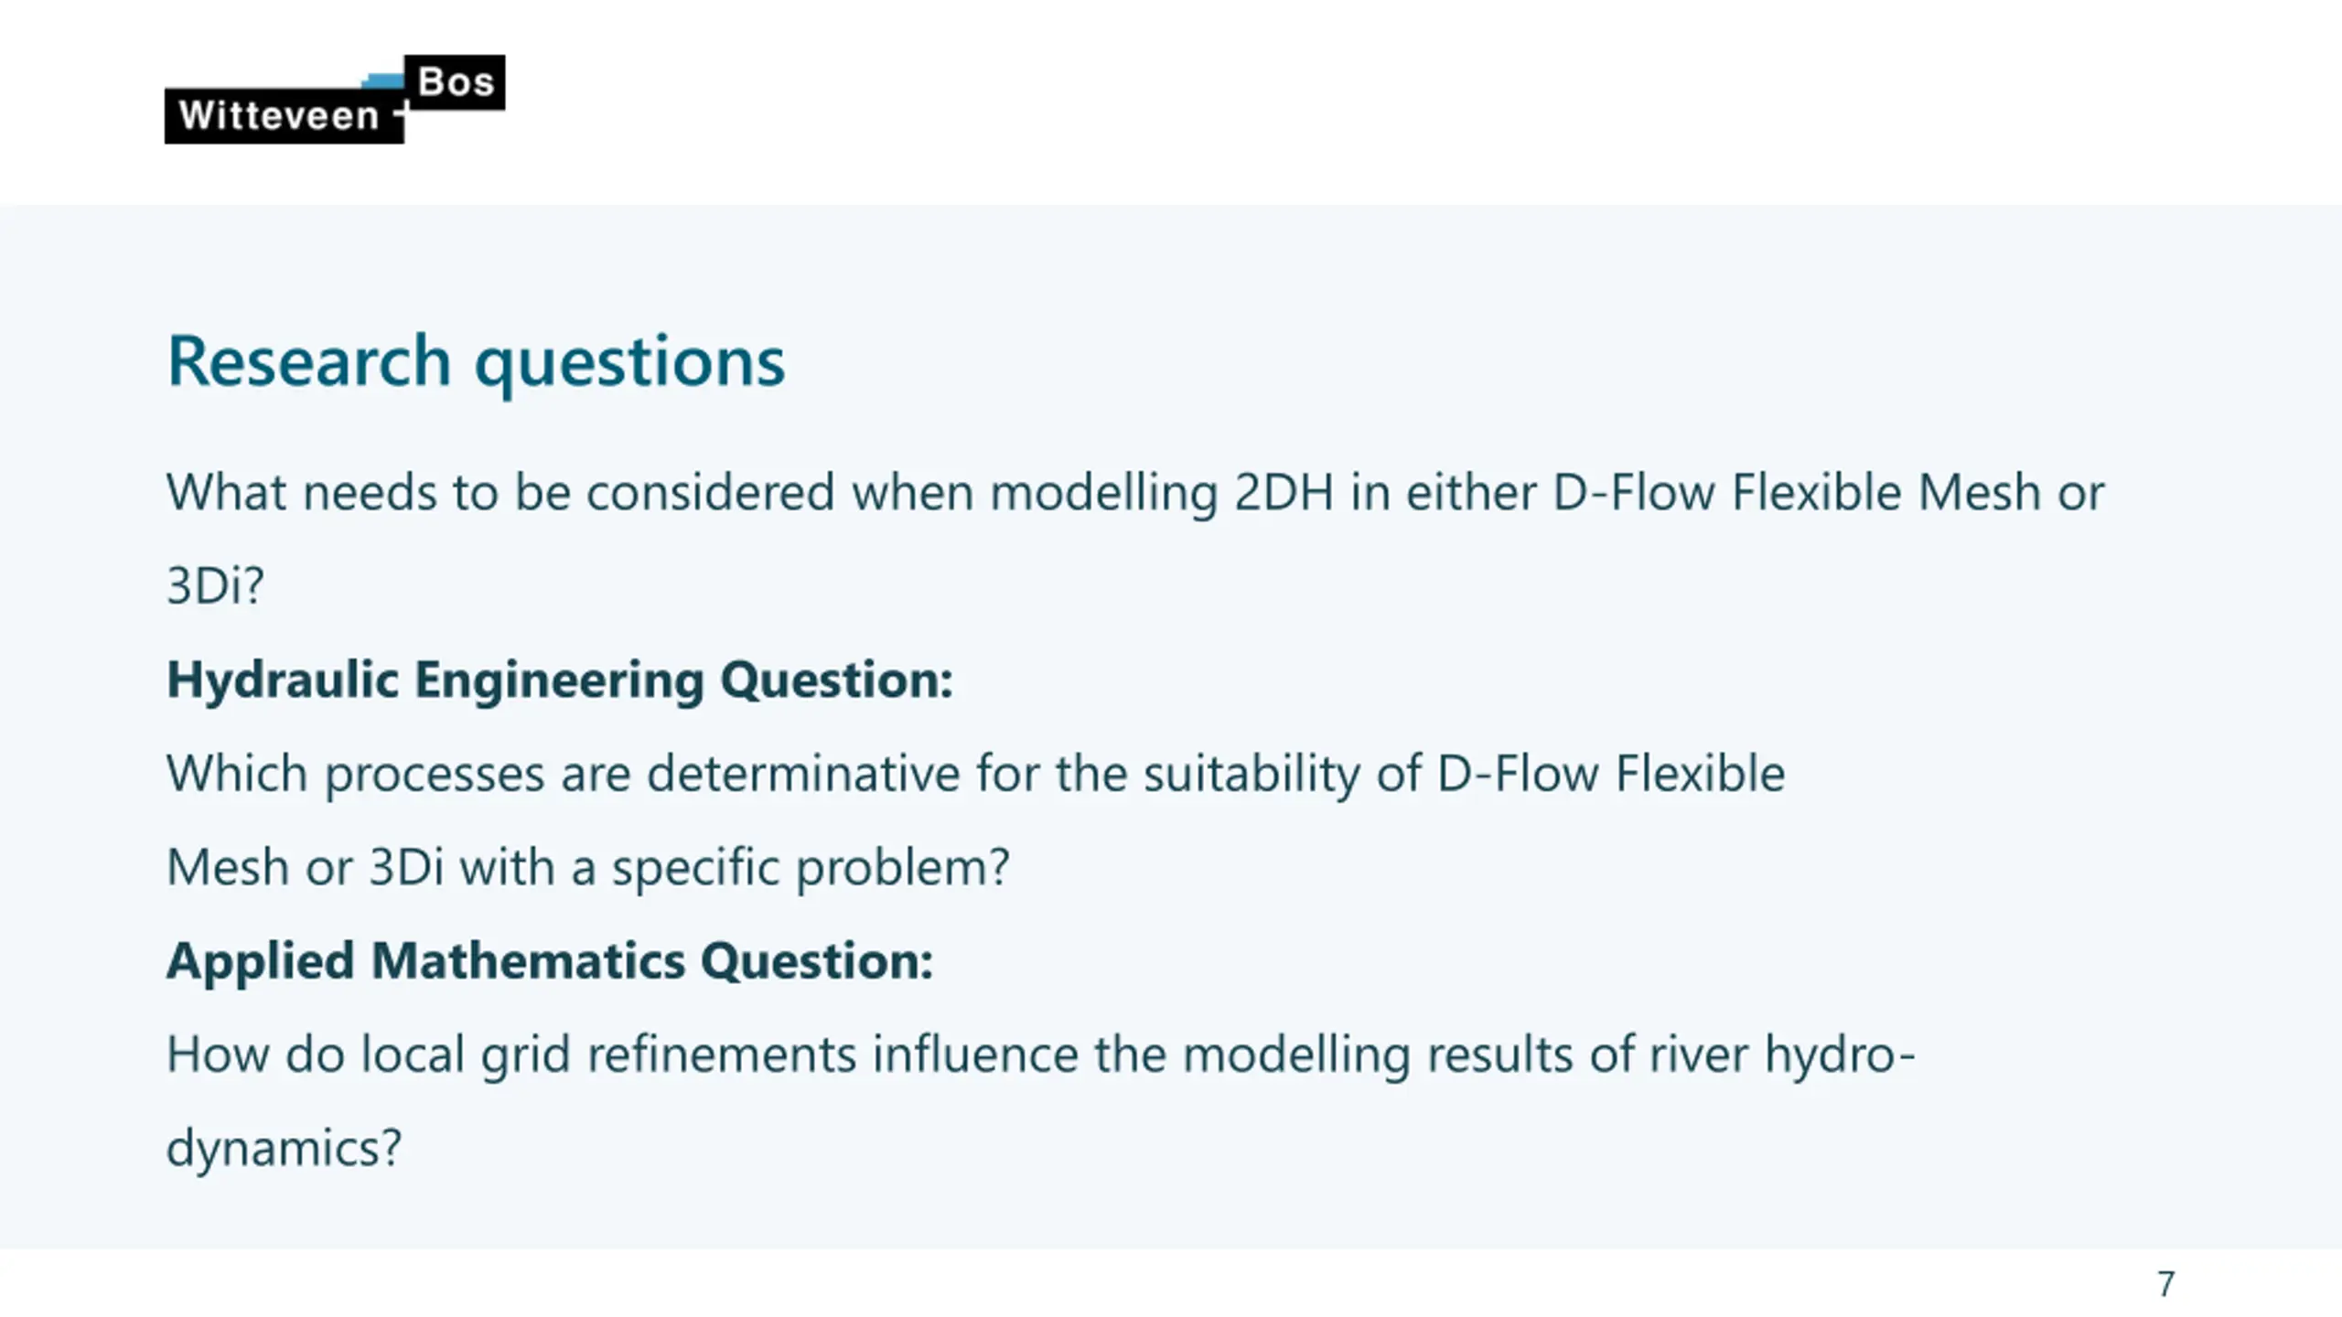
Task: Click slide number 7
Action: pyautogui.click(x=2165, y=1284)
